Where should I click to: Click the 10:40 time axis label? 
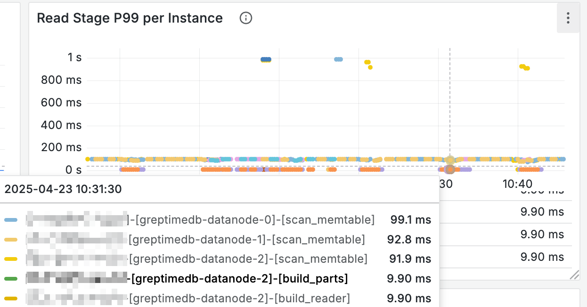coord(517,184)
